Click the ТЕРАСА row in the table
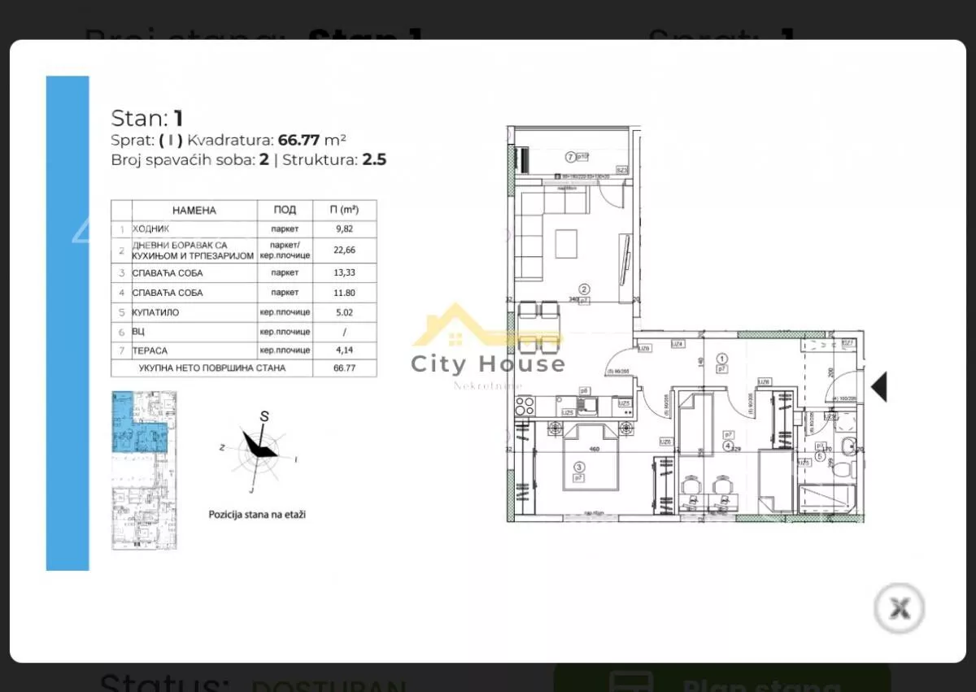The image size is (976, 692). pyautogui.click(x=244, y=350)
